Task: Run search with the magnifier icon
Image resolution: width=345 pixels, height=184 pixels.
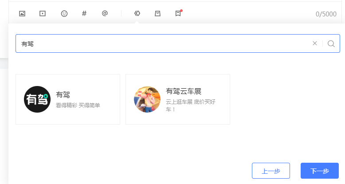Action: 331,43
